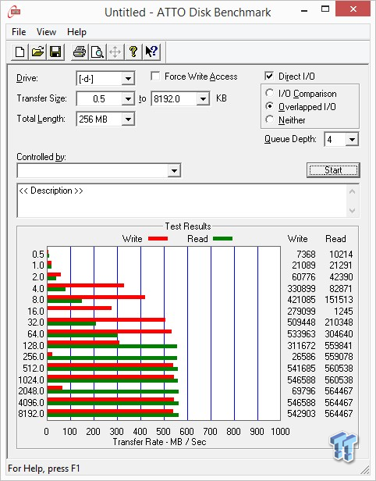376x481 pixels.
Task: Activate the context help arrow icon
Action: (x=151, y=52)
